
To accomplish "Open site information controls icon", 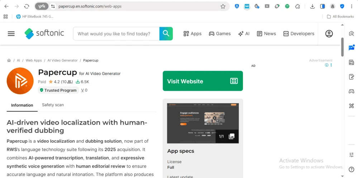I will [53, 6].
